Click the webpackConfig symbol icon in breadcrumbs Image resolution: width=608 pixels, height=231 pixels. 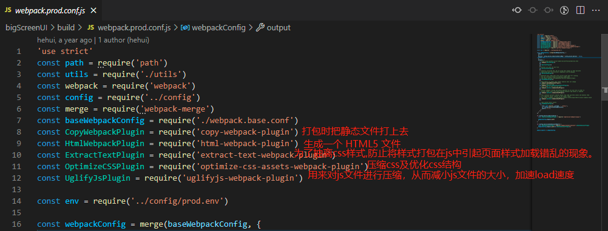(185, 27)
